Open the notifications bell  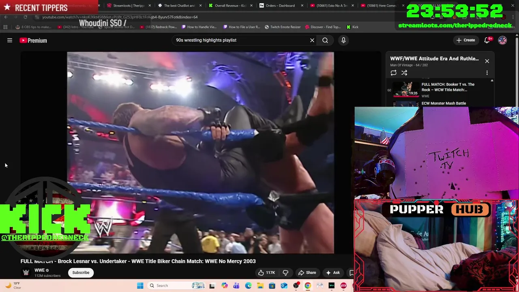coord(487,40)
